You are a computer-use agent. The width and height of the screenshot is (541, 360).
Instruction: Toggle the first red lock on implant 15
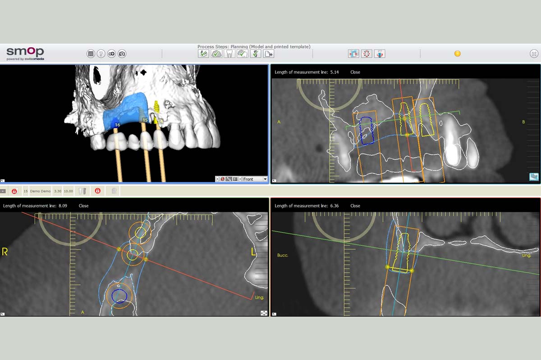tap(14, 191)
